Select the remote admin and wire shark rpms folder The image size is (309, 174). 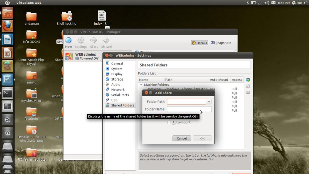coord(32,134)
